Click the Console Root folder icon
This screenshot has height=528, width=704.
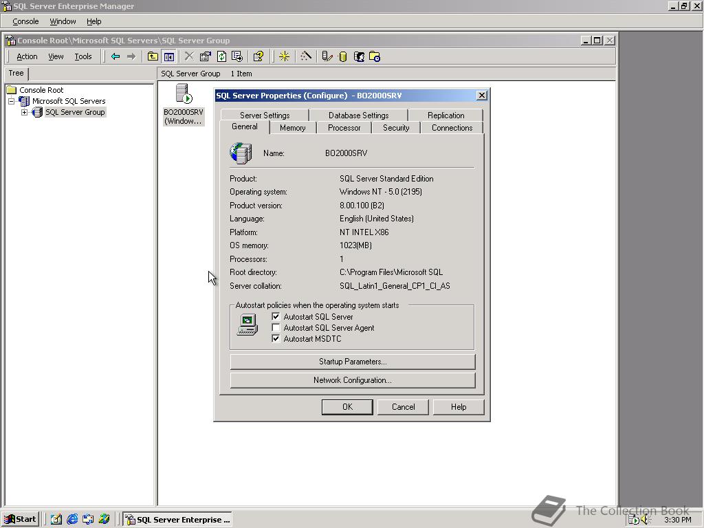tap(12, 90)
